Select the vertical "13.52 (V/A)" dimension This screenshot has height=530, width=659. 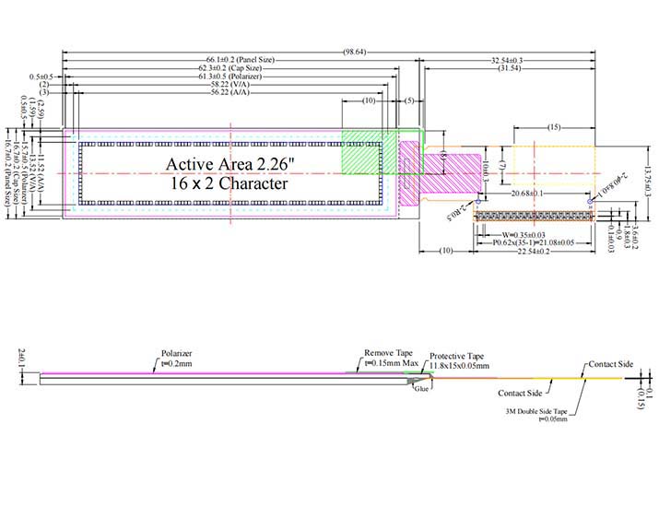(x=33, y=172)
